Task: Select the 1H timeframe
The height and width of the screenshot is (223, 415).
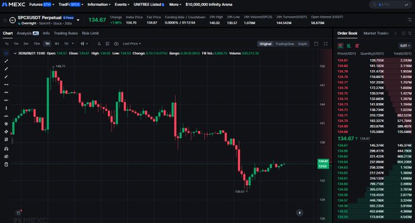Action: click(x=47, y=44)
